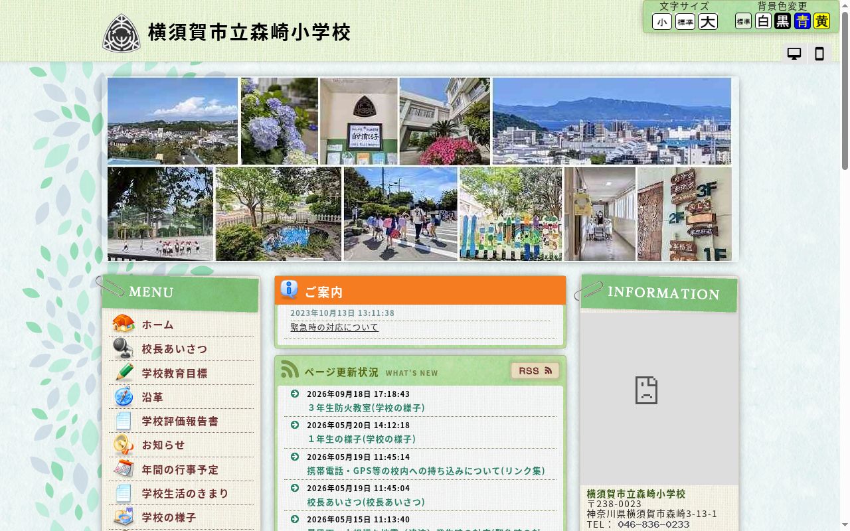Click the school emblem logo in the header
Viewport: 850px width, 531px height.
point(122,33)
